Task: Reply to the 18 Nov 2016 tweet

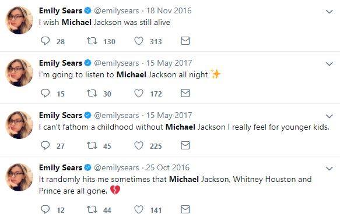Action: (45, 41)
